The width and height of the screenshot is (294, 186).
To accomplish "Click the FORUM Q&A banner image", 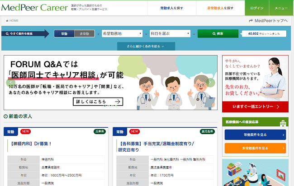I will click(x=111, y=83).
